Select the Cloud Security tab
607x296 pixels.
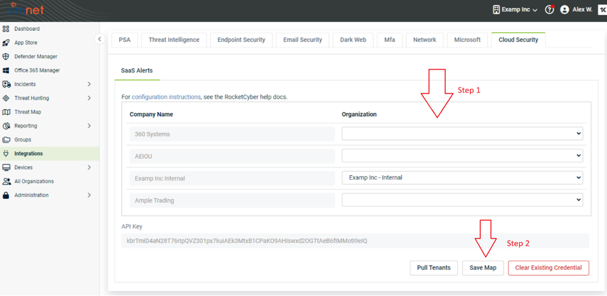[518, 40]
